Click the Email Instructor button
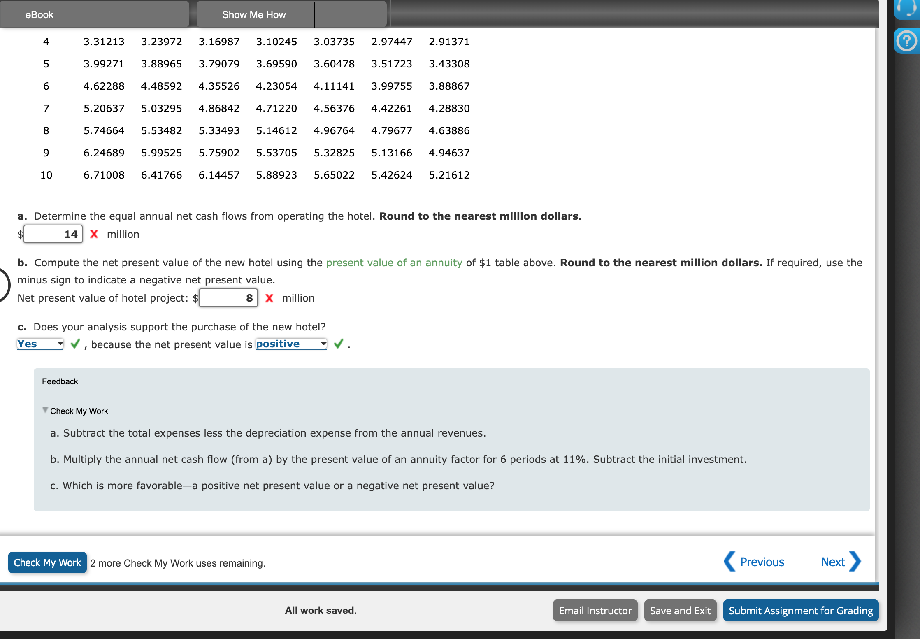This screenshot has width=920, height=639. click(x=595, y=611)
